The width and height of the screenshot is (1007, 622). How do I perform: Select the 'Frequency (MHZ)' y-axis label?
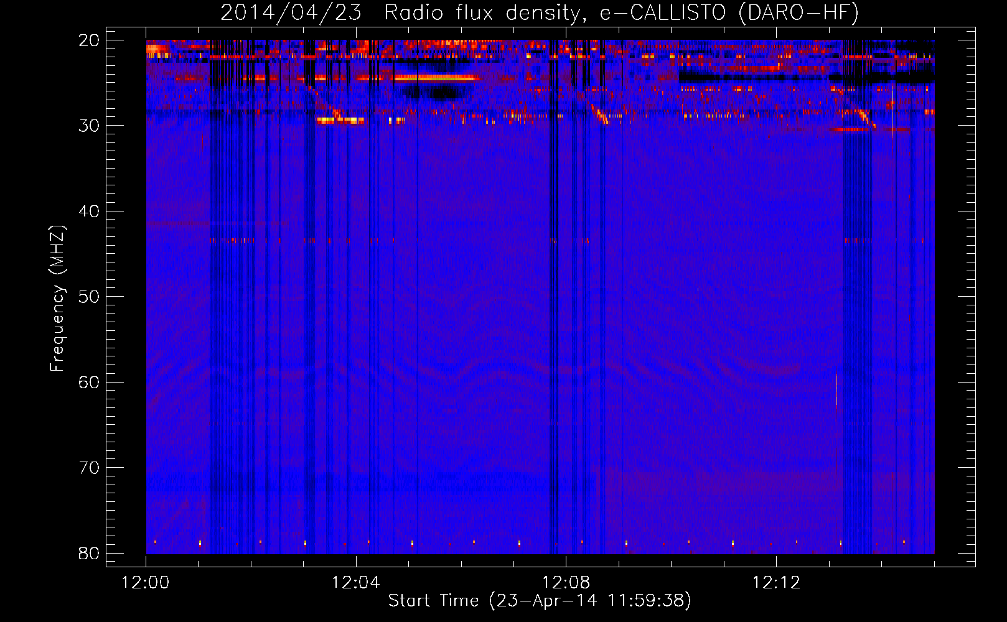(58, 299)
